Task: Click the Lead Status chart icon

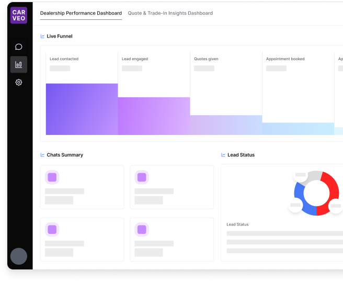Action: [x=223, y=155]
